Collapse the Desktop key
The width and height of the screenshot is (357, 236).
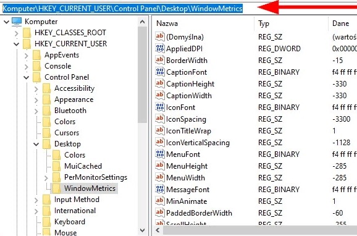coord(36,144)
